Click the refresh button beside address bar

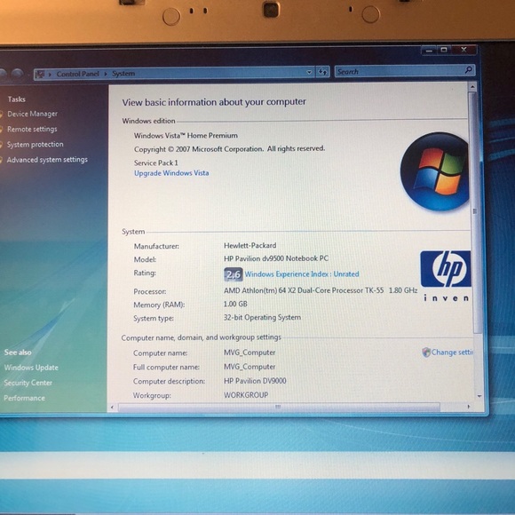tap(322, 72)
